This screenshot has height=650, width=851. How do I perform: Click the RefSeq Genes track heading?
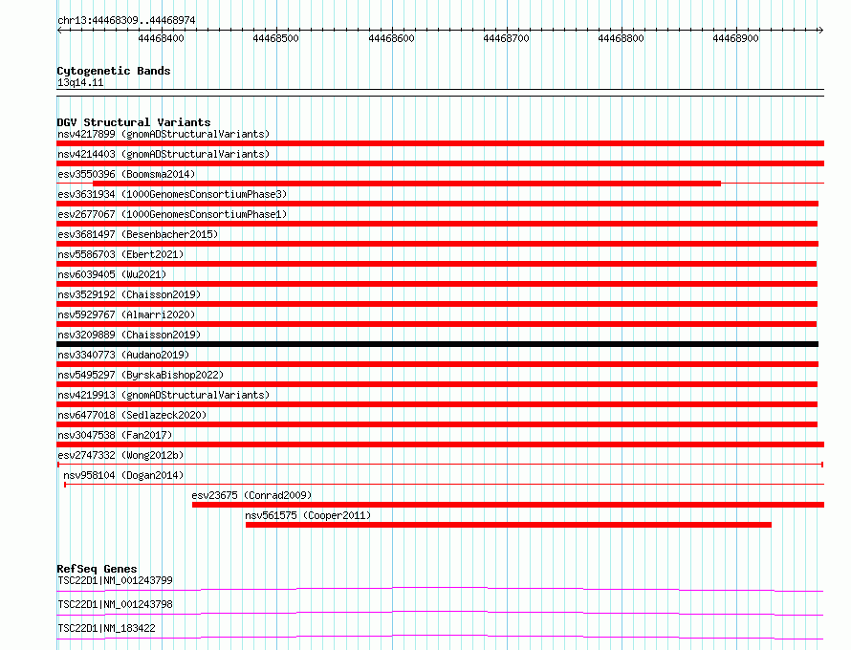98,569
